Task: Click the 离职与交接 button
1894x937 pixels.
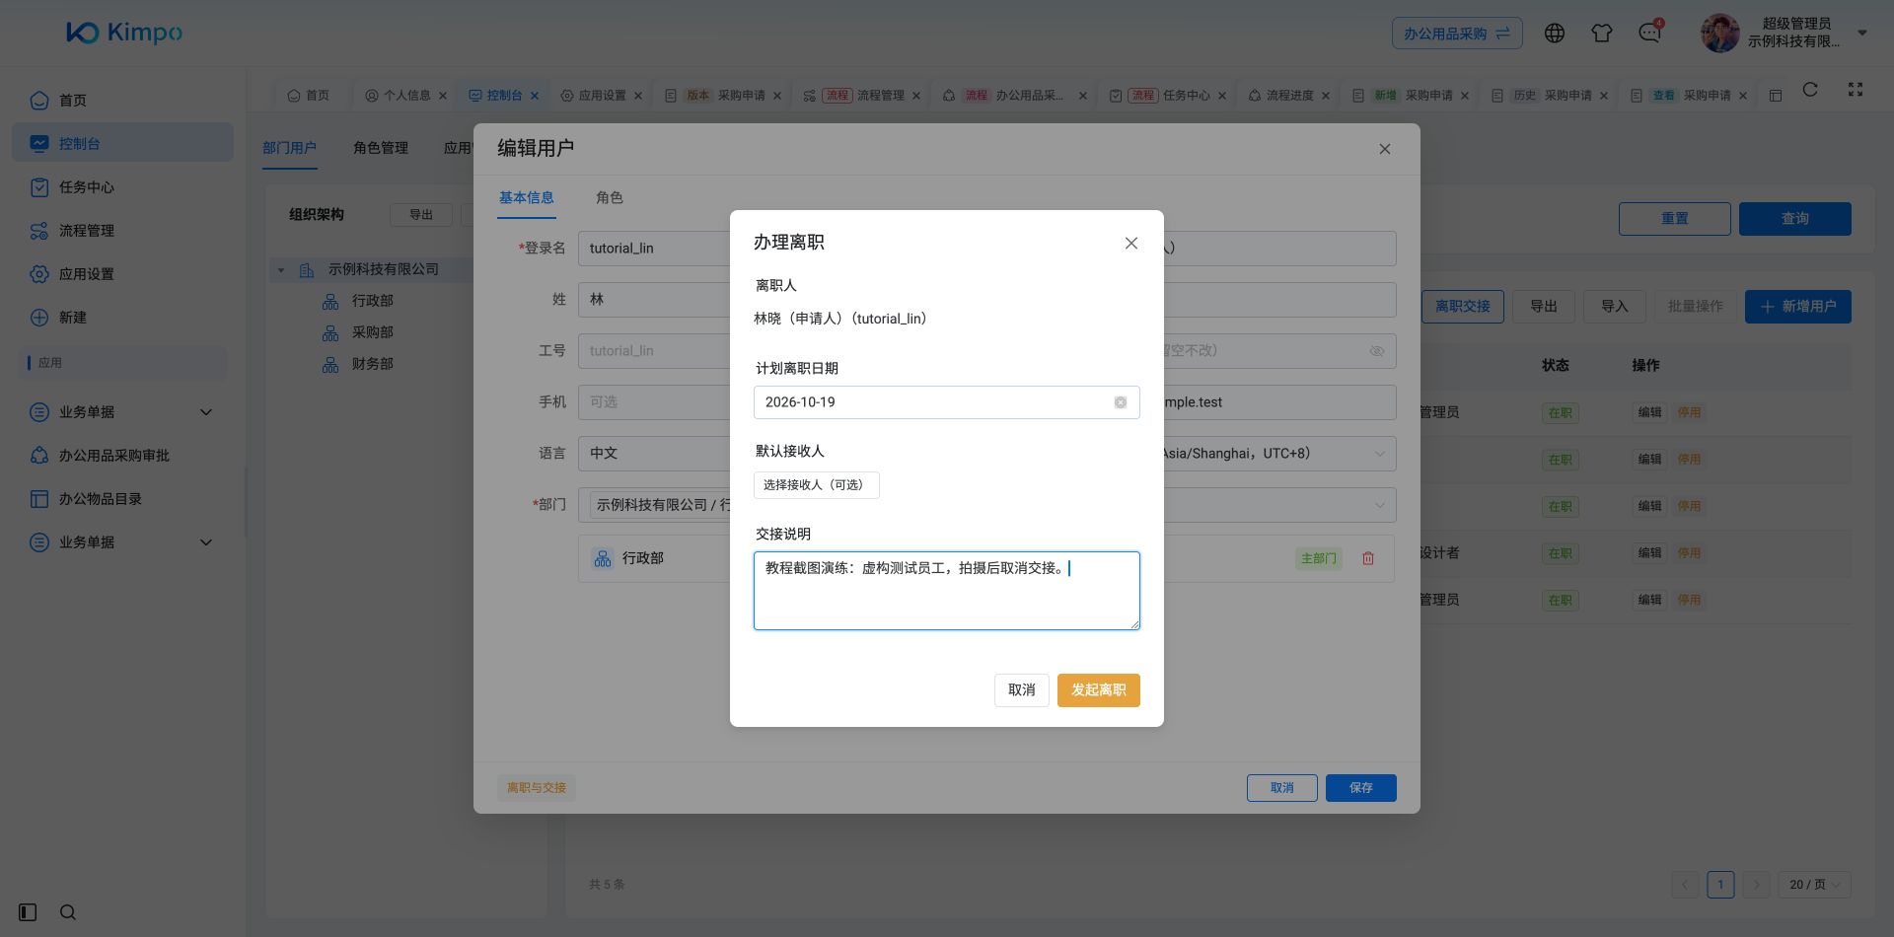Action: pyautogui.click(x=537, y=788)
